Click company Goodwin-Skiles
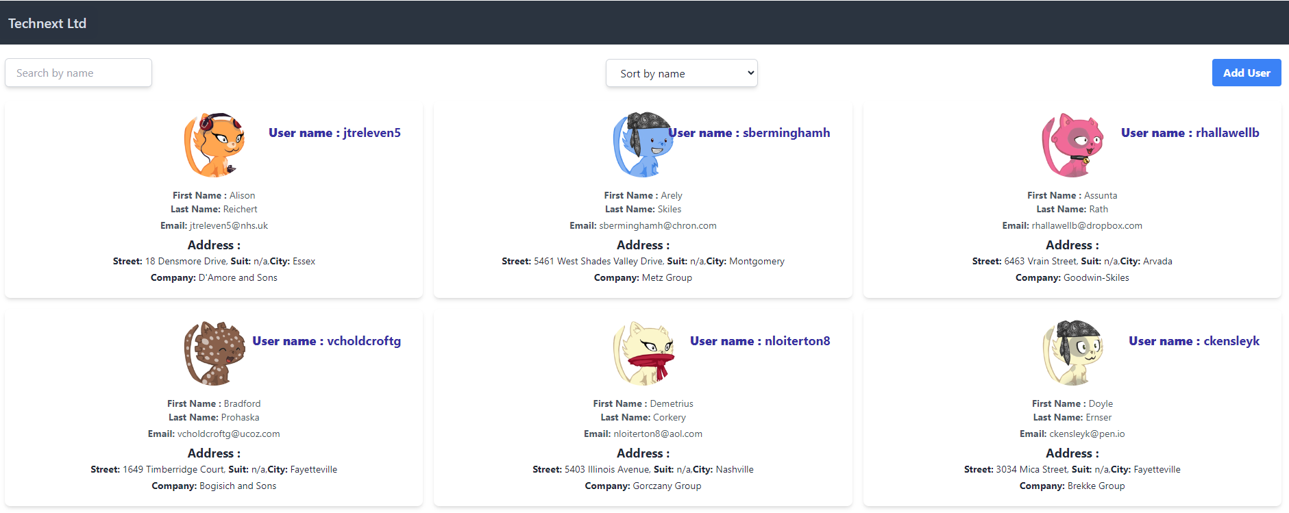The height and width of the screenshot is (513, 1289). point(1096,277)
